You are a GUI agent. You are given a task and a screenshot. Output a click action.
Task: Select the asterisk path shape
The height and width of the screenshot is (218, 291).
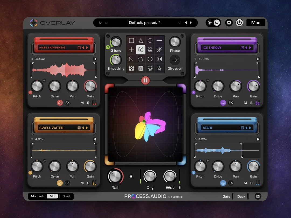pyautogui.click(x=159, y=50)
